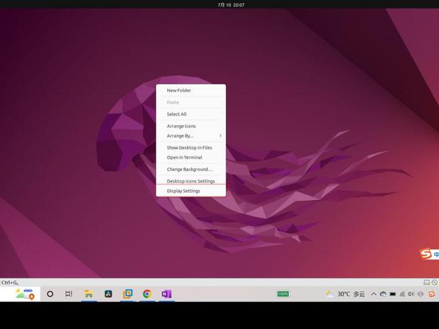Click Arrange Icons in the context menu
Image resolution: width=439 pixels, height=329 pixels.
[191, 126]
